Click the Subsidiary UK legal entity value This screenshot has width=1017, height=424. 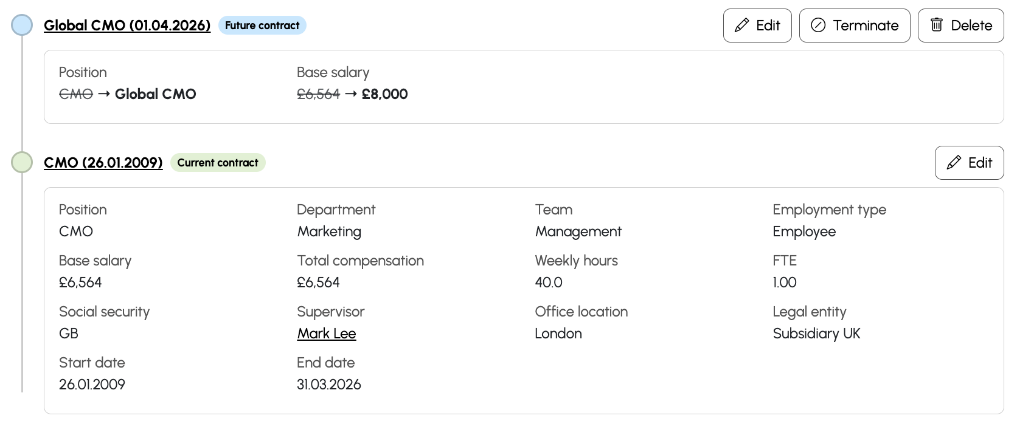[x=816, y=333]
